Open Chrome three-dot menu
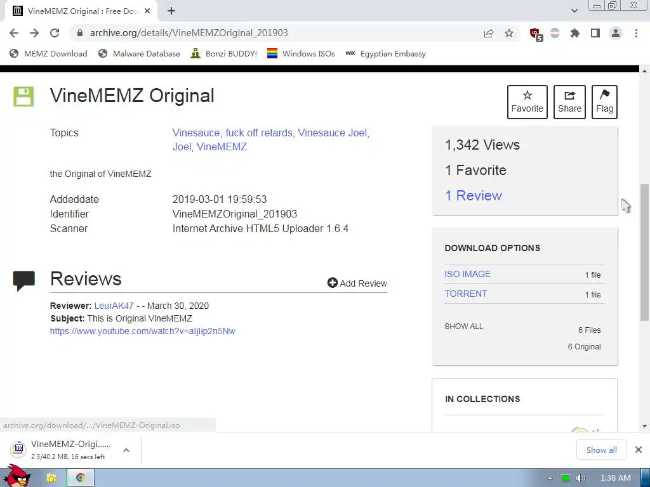The height and width of the screenshot is (487, 650). [x=636, y=33]
